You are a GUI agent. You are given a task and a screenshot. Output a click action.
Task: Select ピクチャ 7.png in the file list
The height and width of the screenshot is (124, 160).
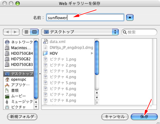(x=68, y=95)
